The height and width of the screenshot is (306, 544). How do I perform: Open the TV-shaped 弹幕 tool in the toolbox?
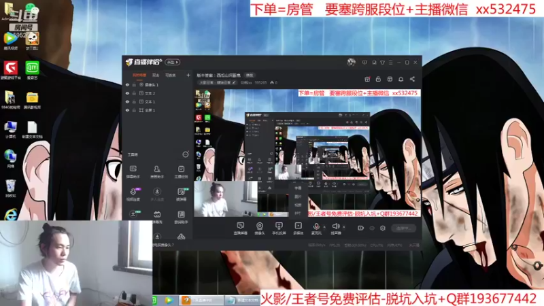(x=157, y=217)
